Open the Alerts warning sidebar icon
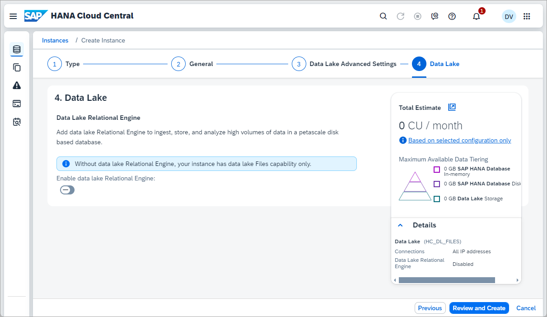The image size is (547, 317). click(x=17, y=85)
